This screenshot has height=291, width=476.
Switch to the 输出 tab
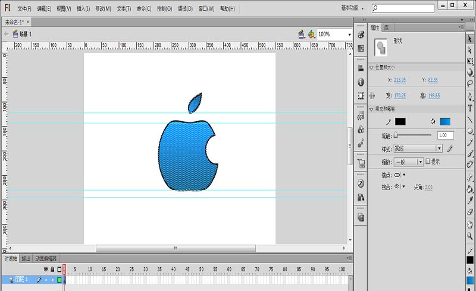tap(26, 258)
